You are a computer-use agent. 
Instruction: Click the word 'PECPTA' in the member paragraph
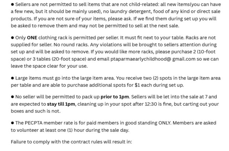point(34,123)
